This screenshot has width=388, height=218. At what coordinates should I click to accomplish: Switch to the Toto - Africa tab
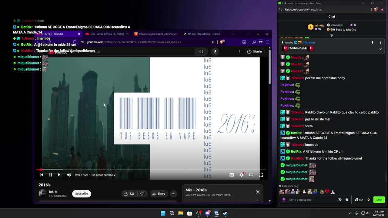pos(107,34)
